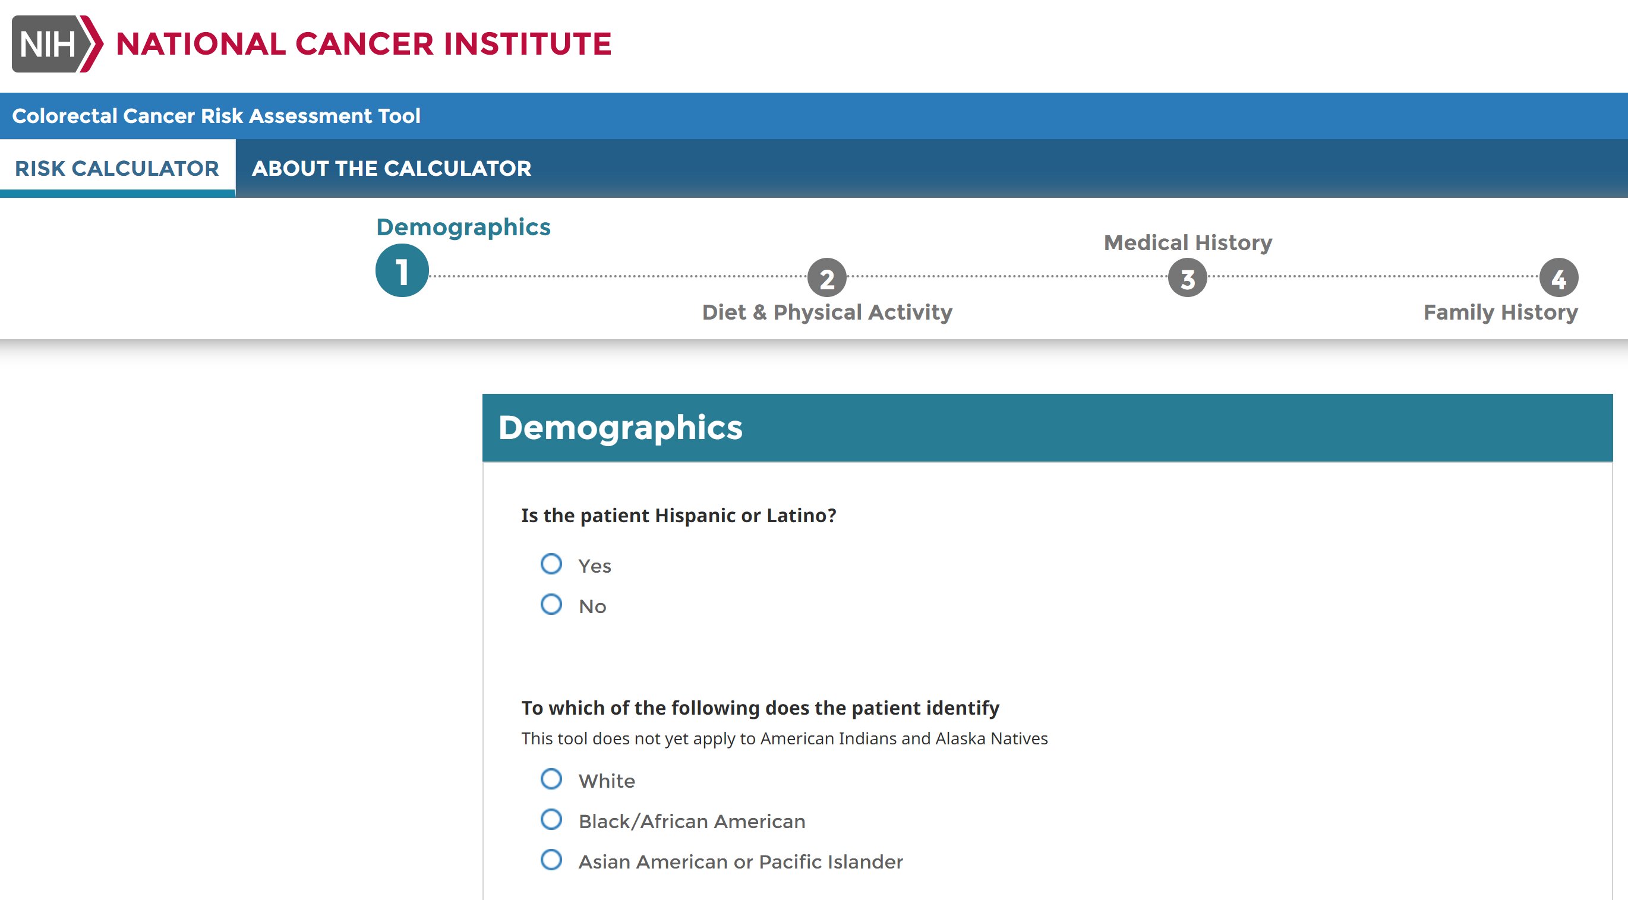Click the Hispanic or Latino question text
The image size is (1628, 900).
[679, 516]
